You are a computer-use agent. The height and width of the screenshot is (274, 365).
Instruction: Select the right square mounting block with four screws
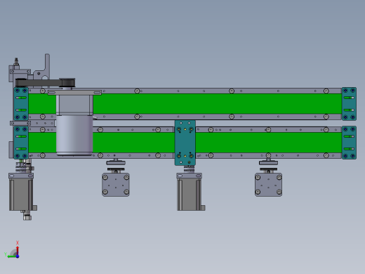point(268,185)
